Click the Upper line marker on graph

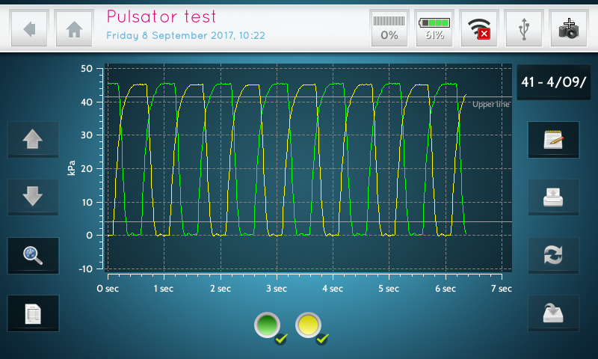coord(490,104)
